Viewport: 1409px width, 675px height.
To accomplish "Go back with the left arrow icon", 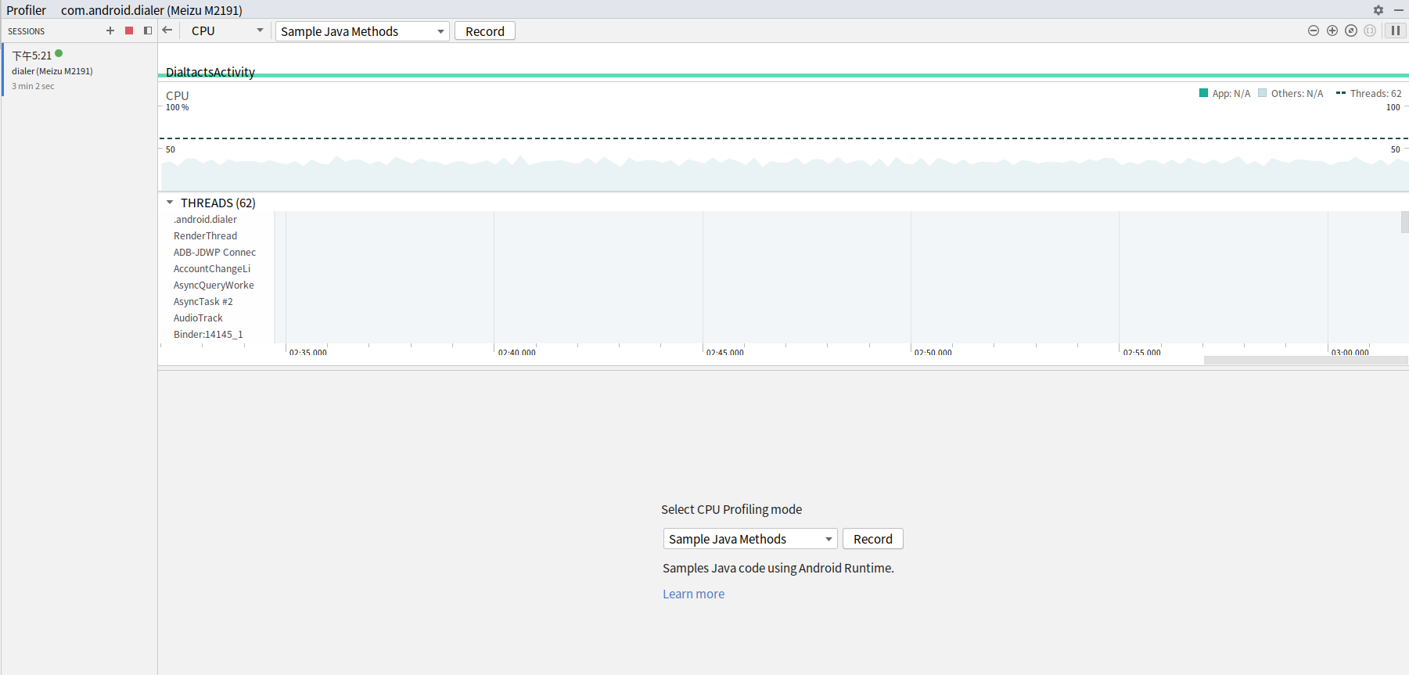I will coord(167,31).
